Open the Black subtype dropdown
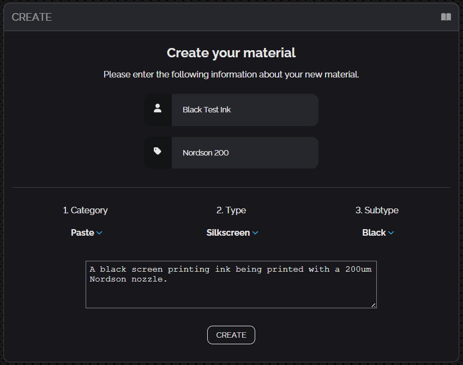Screen dimensions: 463x365 coord(374,232)
